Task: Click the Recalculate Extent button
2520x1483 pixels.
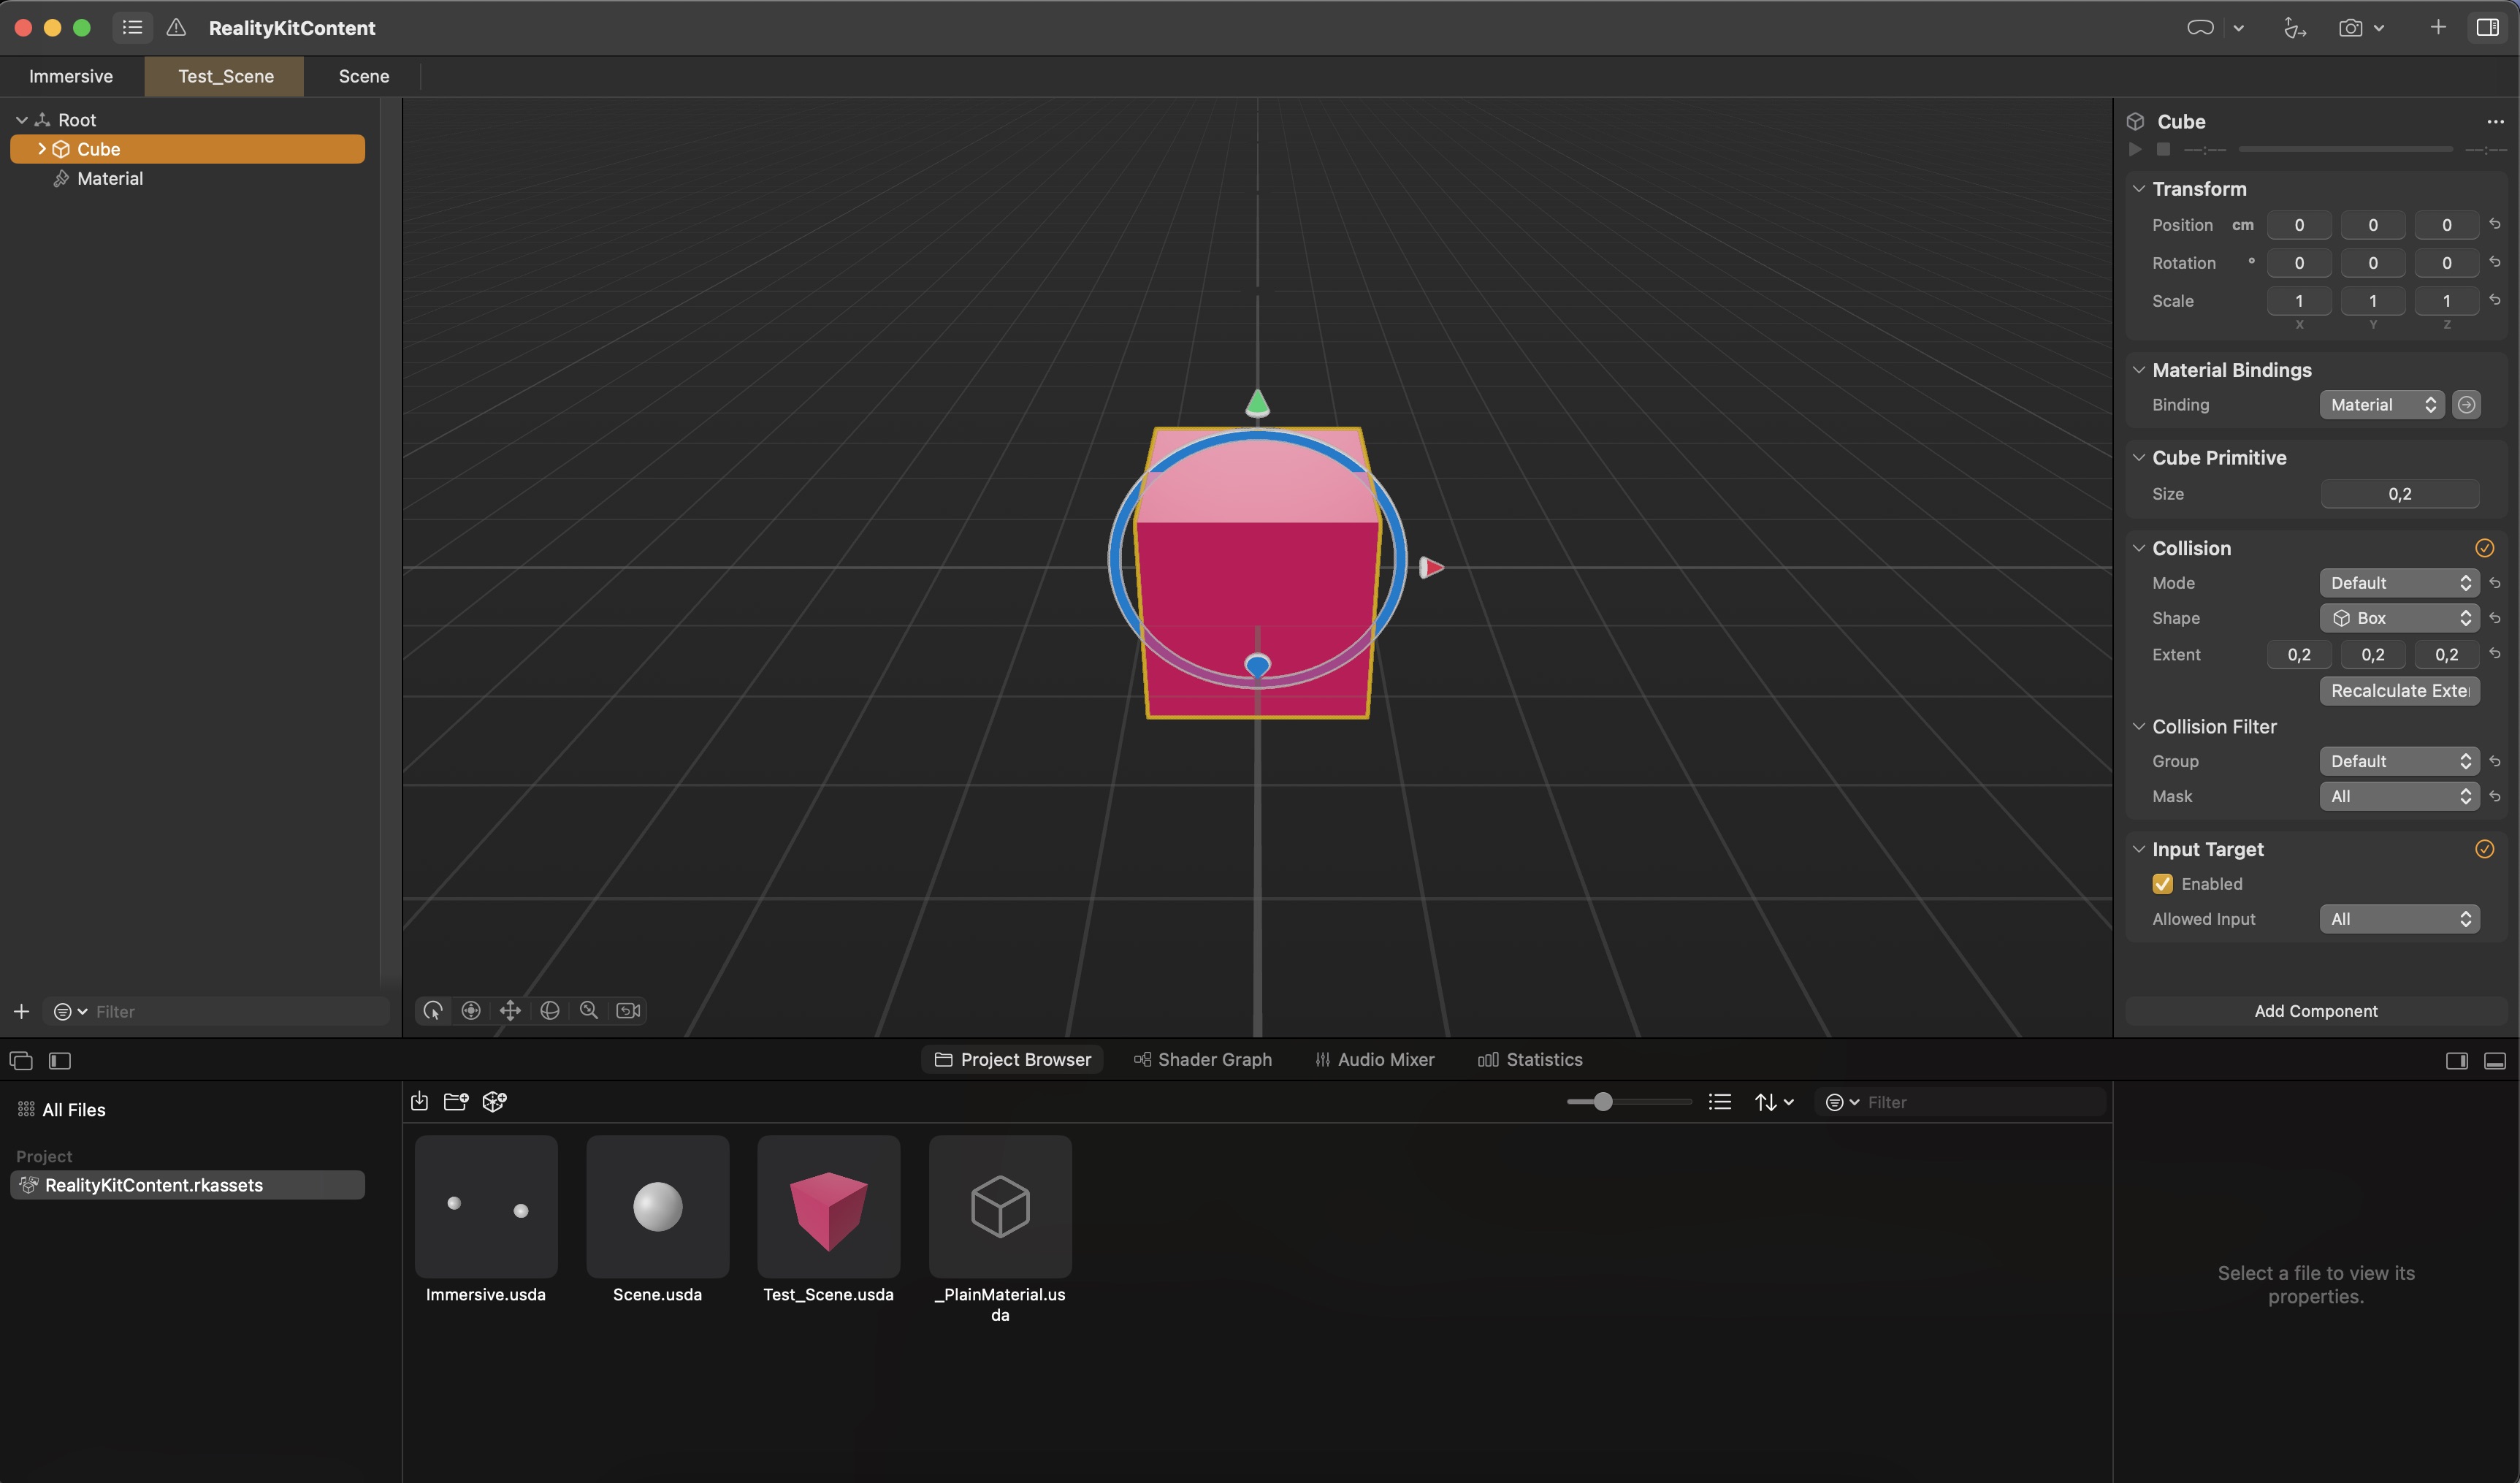Action: (x=2399, y=690)
